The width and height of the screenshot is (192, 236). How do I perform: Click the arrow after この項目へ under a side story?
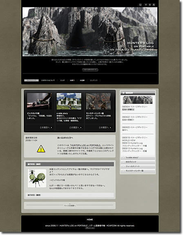click(x=81, y=128)
